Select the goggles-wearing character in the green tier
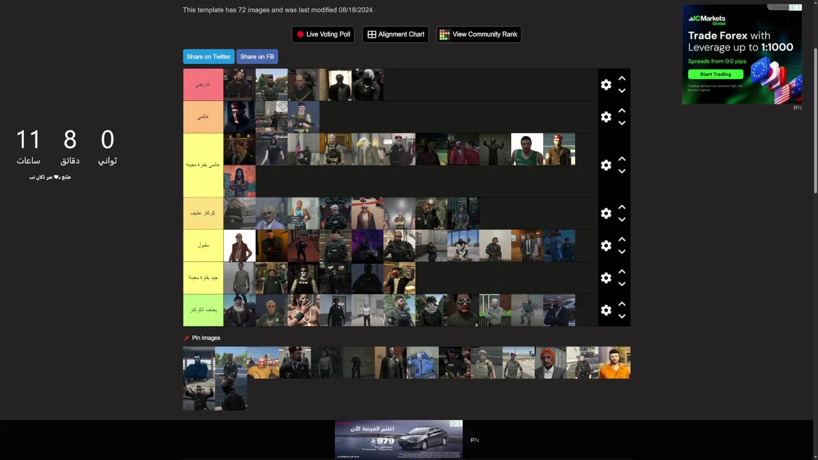Image resolution: width=818 pixels, height=460 pixels. tap(463, 310)
